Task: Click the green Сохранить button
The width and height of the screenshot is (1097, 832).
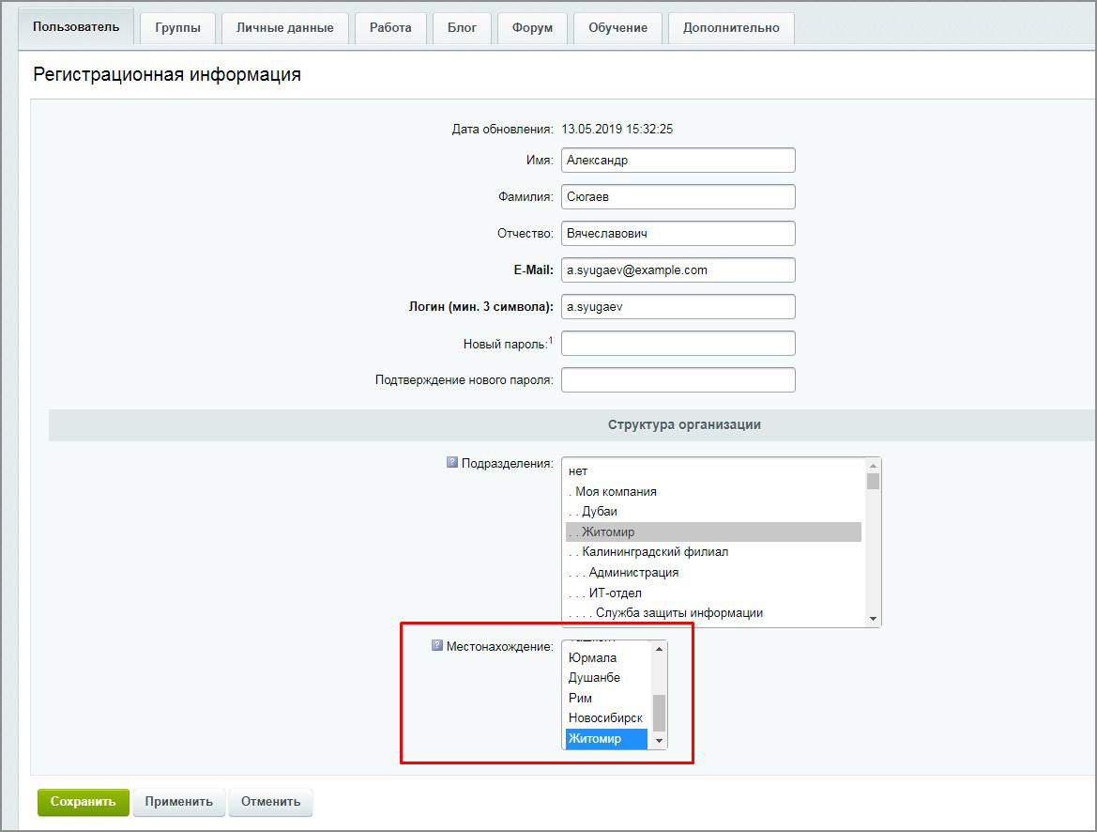Action: [84, 802]
